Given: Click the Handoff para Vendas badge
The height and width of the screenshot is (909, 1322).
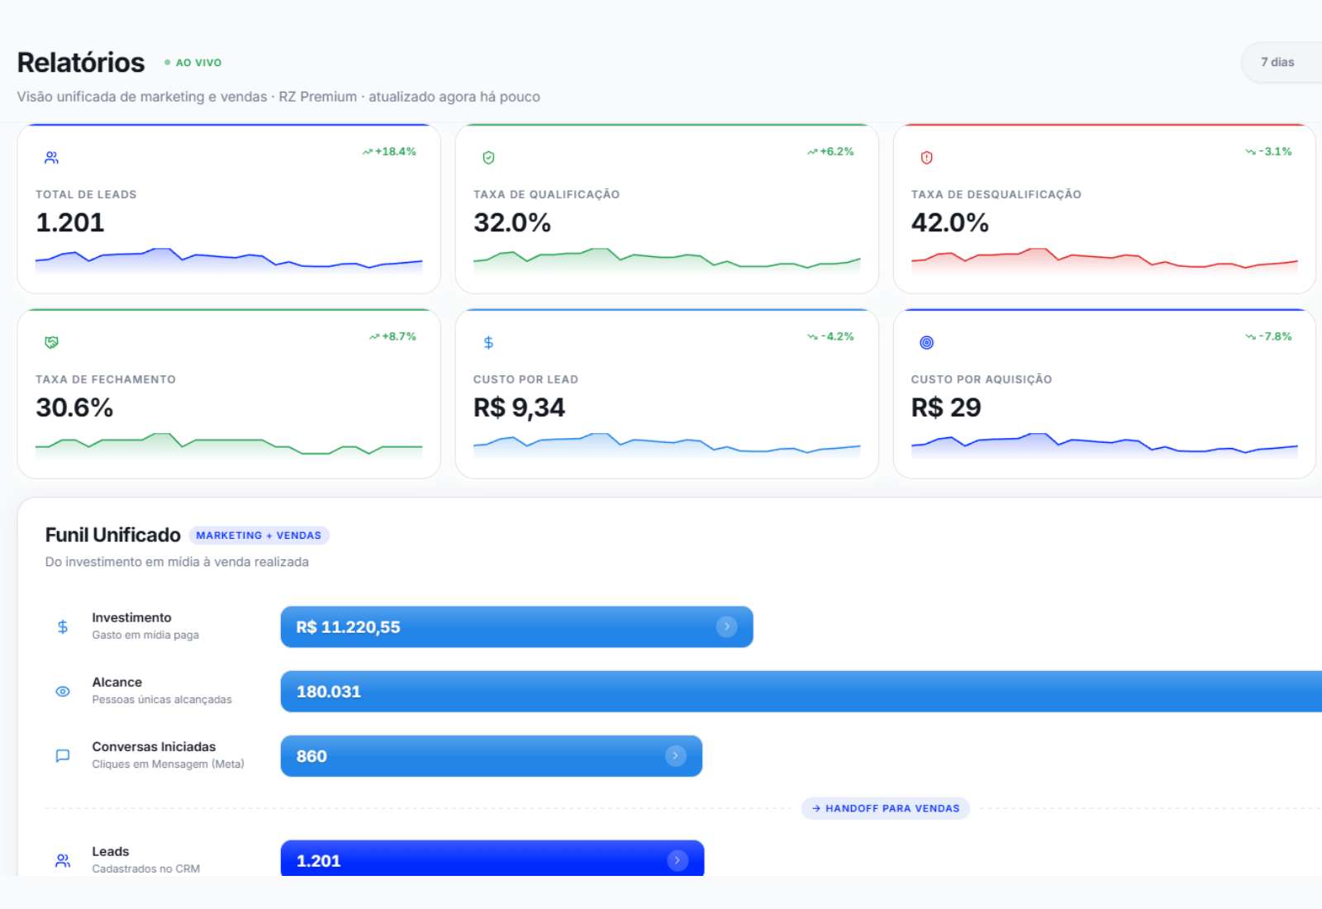Looking at the screenshot, I should click(886, 808).
